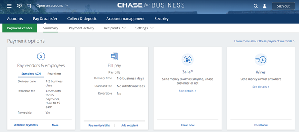This screenshot has height=132, width=299.
Task: Open the Collect & deposit menu
Action: pos(82,19)
